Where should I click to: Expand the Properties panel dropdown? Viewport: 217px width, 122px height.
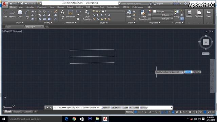155,23
